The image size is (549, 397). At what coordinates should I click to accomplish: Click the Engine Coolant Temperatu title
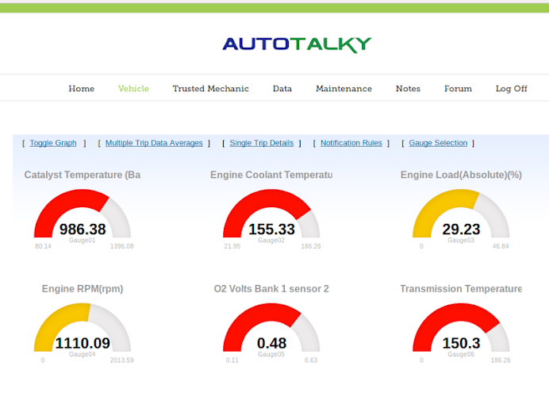click(x=271, y=175)
